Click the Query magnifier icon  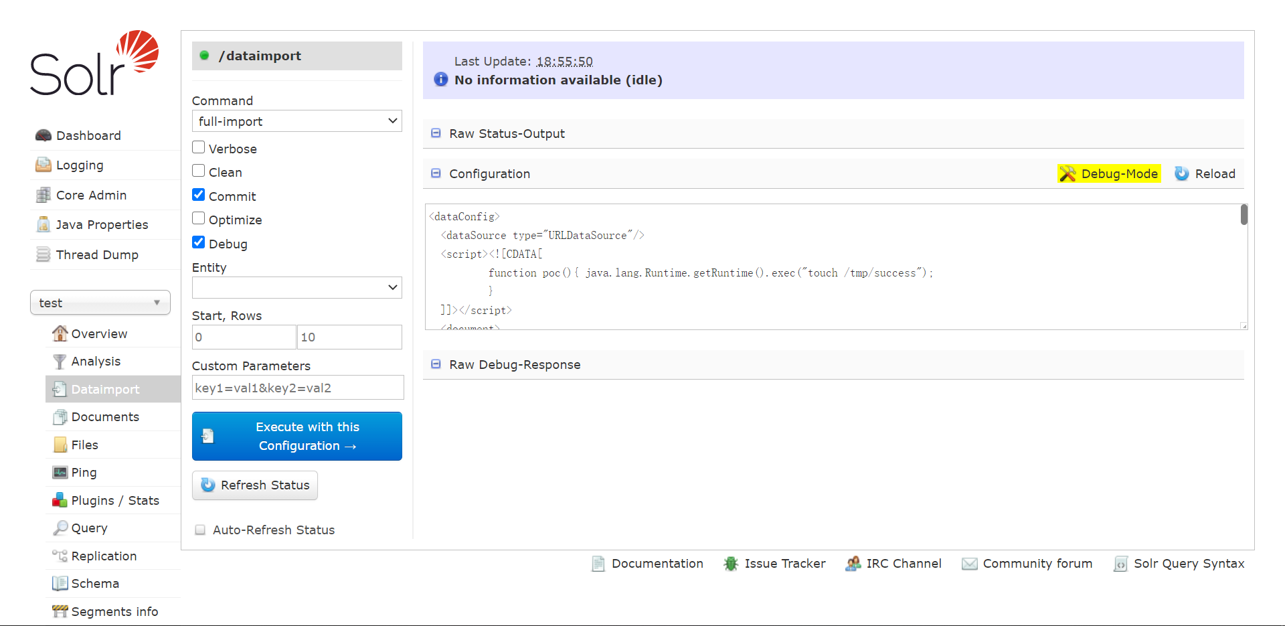(x=60, y=528)
